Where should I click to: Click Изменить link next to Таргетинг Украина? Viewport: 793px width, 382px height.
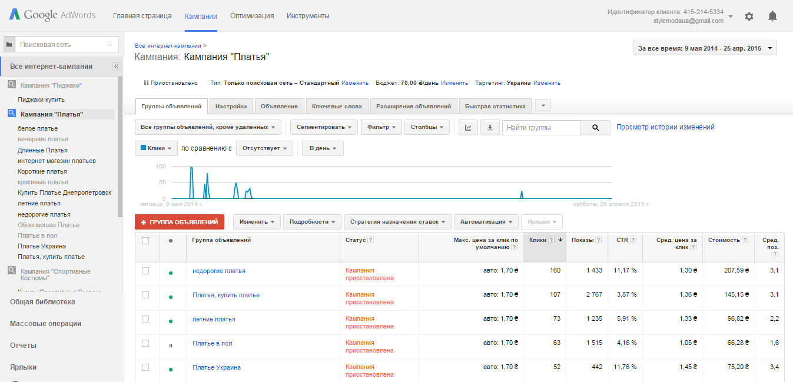click(547, 83)
